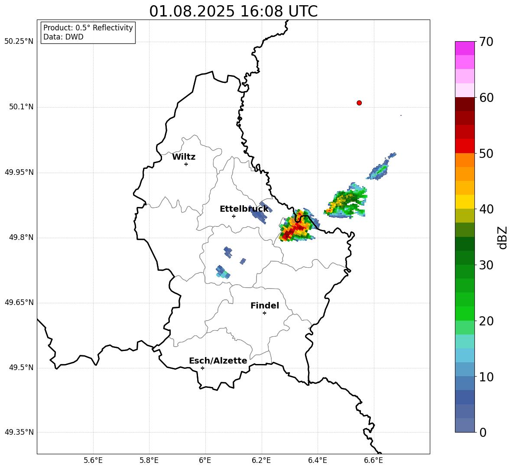Click the green-yellow rain cell east of border
This screenshot has width=513, height=469.
pyautogui.click(x=346, y=201)
